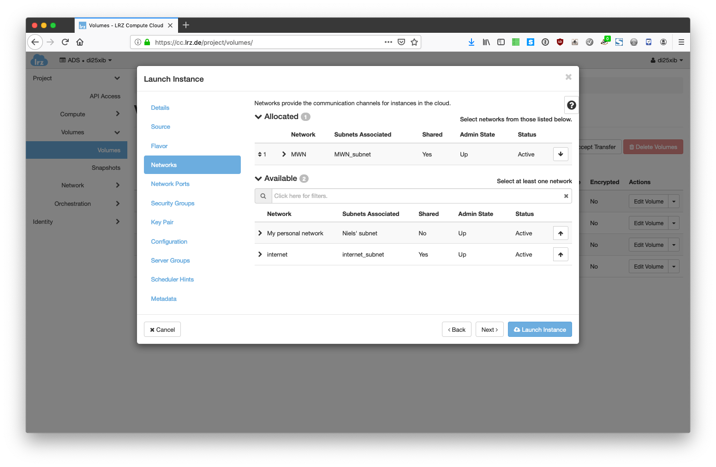
Task: Deallocate MWN network with down arrow
Action: pos(561,154)
